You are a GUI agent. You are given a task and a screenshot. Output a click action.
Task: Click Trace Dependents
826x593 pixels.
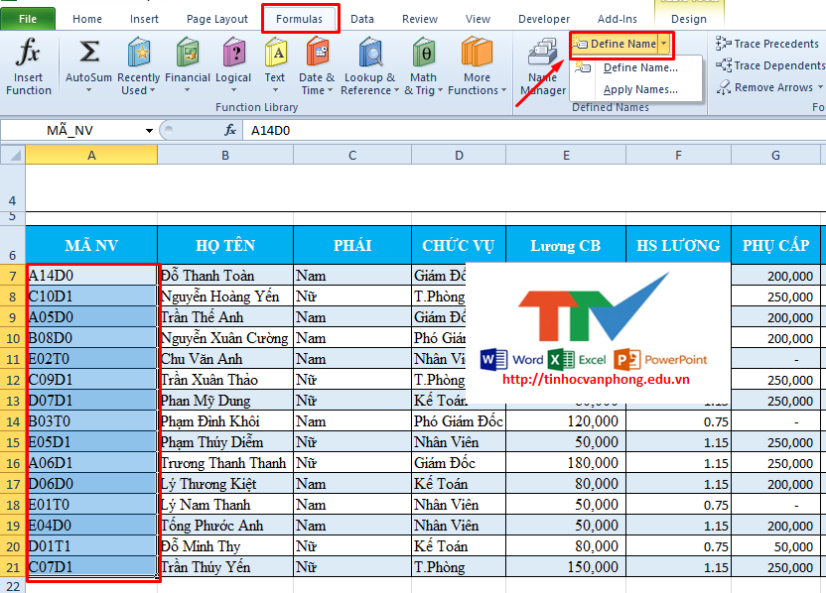[x=770, y=65]
